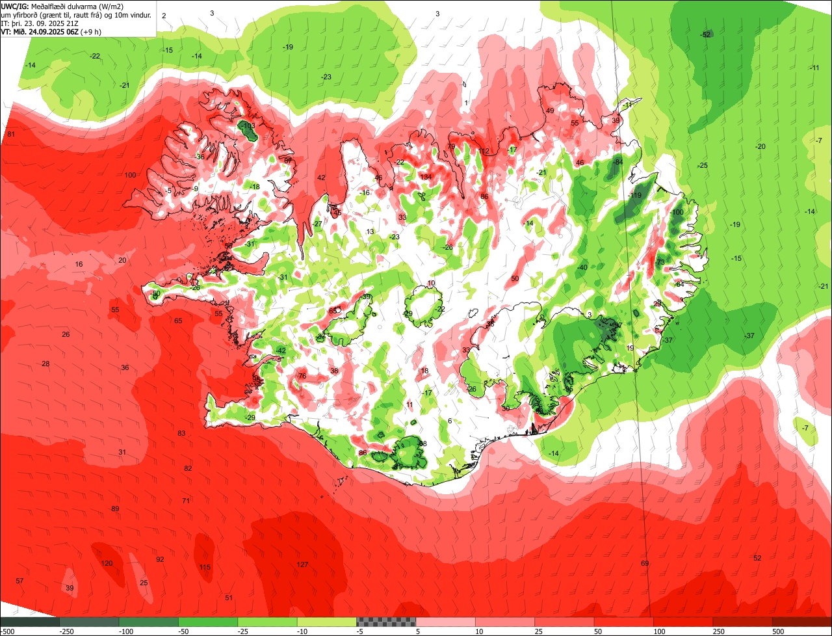
Task: Click the map value '120' in the southwest ocean
Action: [x=107, y=563]
